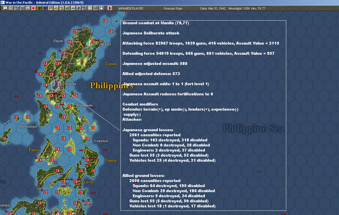Click the 'Japanese adjusted assault: 580' line

(155, 64)
